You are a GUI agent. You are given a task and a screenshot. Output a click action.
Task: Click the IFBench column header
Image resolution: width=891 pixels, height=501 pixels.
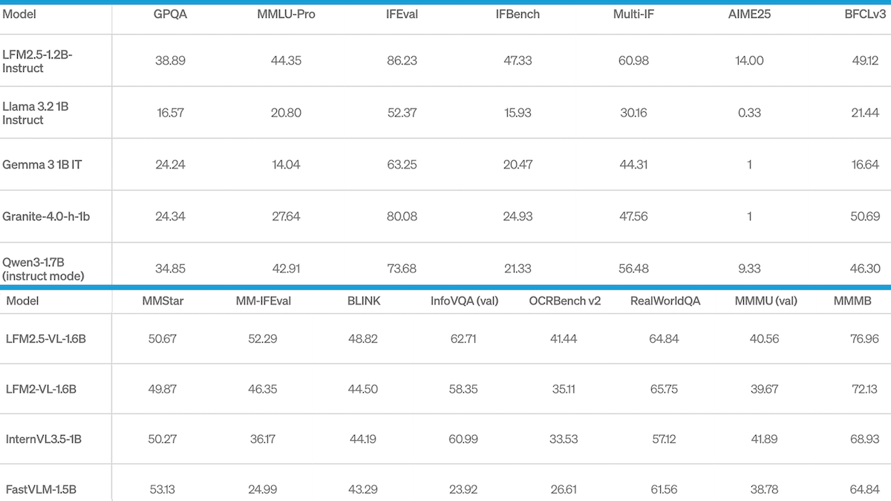[x=518, y=13]
